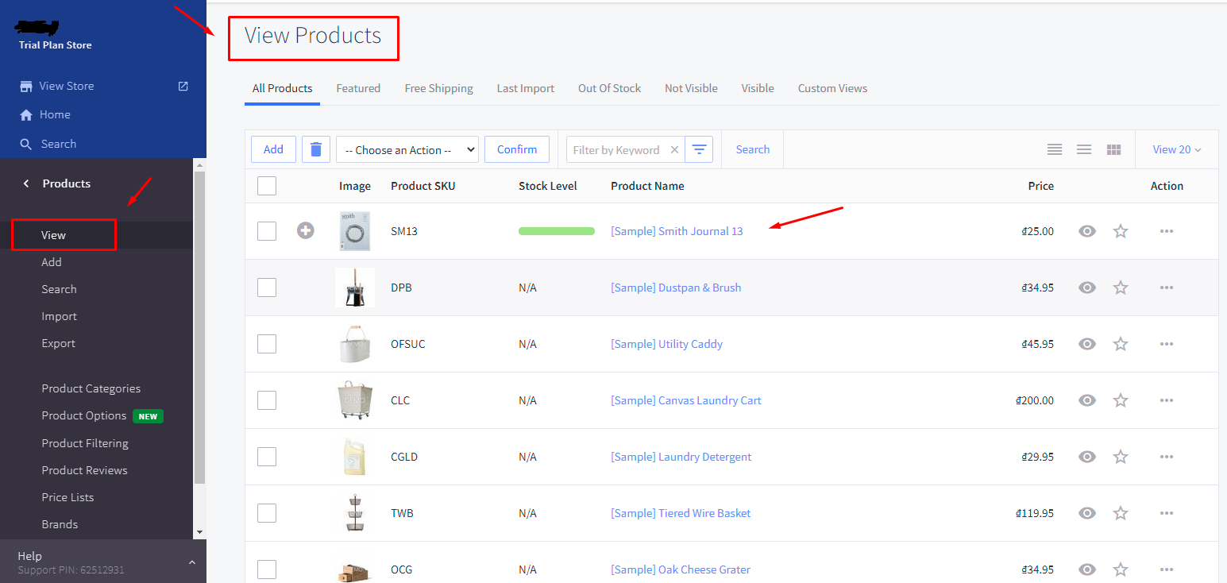1227x583 pixels.
Task: Star the Smith Journal 13 product as featured
Action: [x=1121, y=231]
